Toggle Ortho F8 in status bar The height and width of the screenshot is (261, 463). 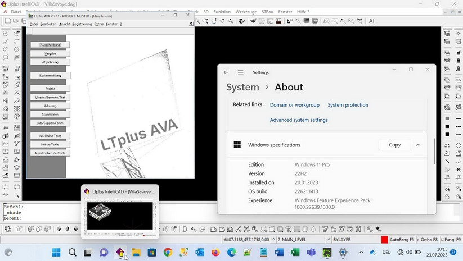click(427, 240)
